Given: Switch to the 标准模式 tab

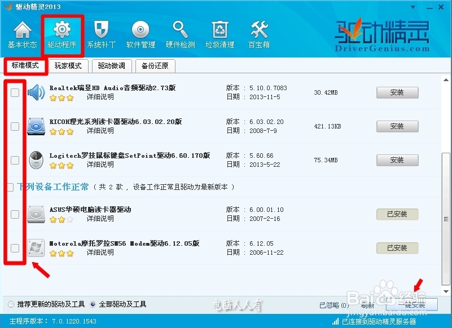Looking at the screenshot, I should (25, 65).
